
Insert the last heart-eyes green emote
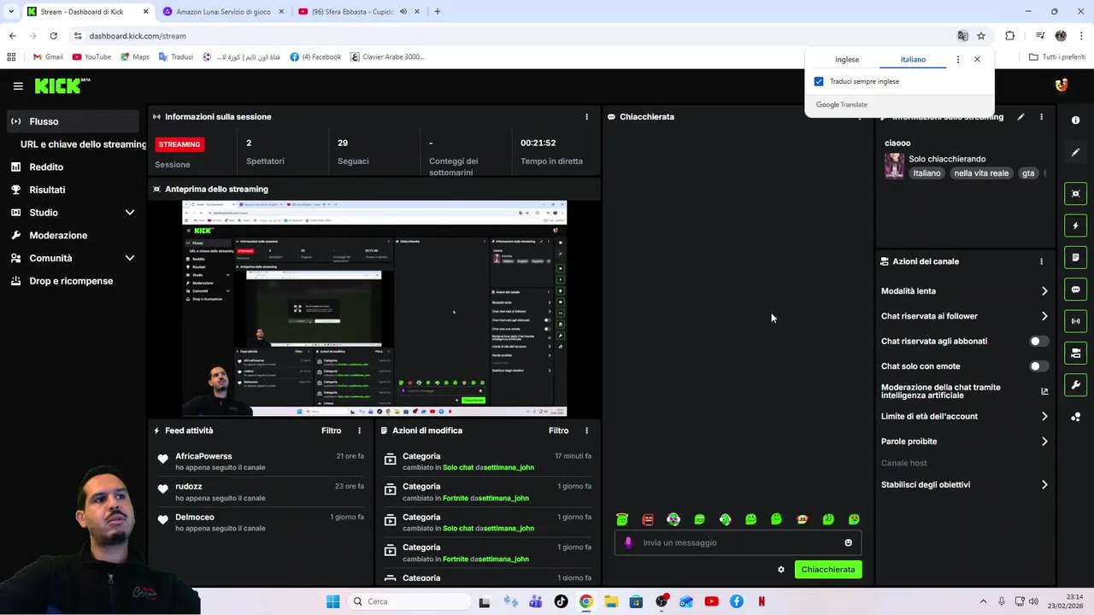854,519
